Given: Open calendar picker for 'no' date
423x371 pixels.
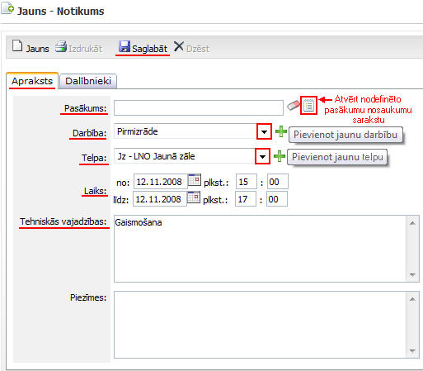Looking at the screenshot, I should (x=195, y=180).
